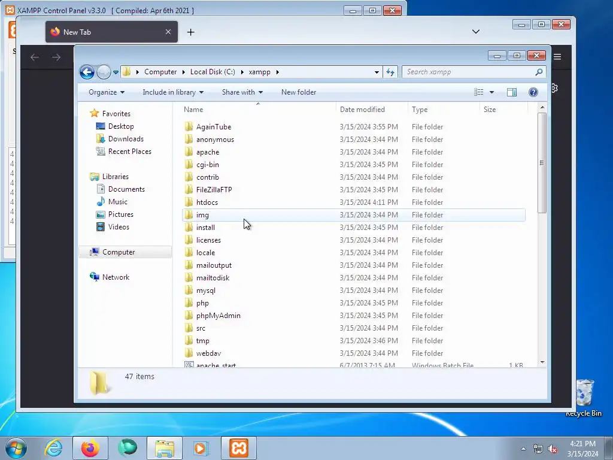Screen dimensions: 613x460
Task: Select the img folder name
Action: 202,215
